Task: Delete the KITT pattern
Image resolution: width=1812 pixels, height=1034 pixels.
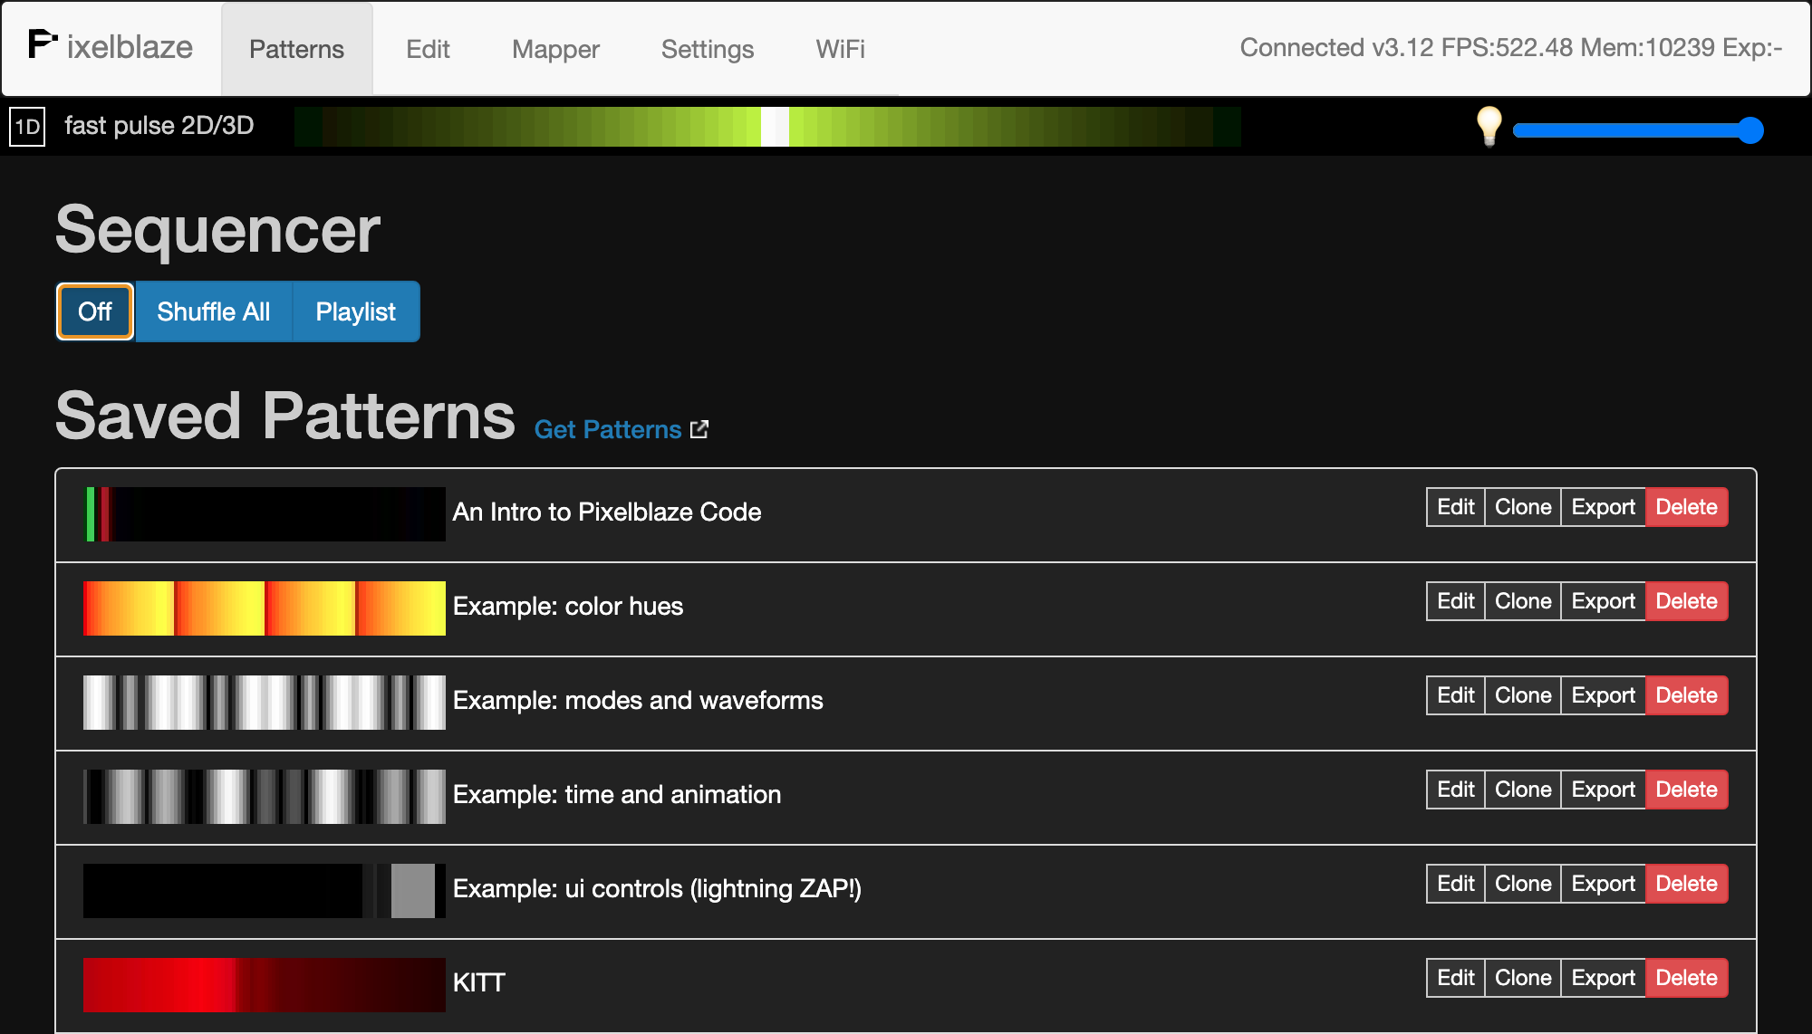Action: (x=1686, y=978)
